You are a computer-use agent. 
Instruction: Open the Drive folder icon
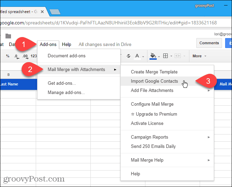(x=8, y=36)
